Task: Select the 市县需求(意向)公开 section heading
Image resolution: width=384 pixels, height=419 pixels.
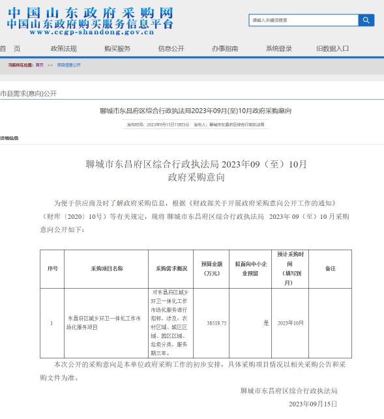Action: tap(28, 94)
